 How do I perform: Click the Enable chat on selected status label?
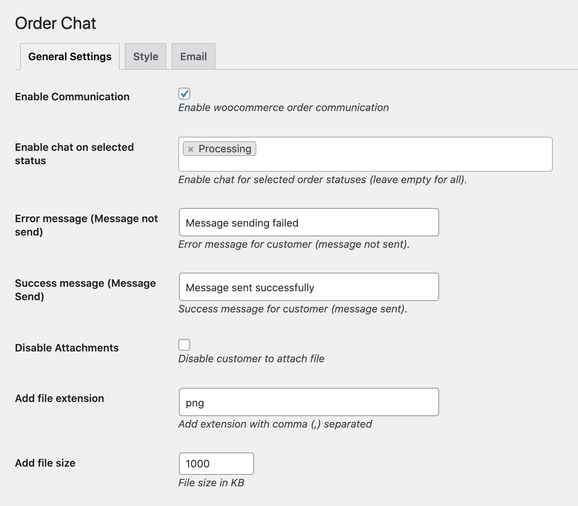tap(74, 154)
